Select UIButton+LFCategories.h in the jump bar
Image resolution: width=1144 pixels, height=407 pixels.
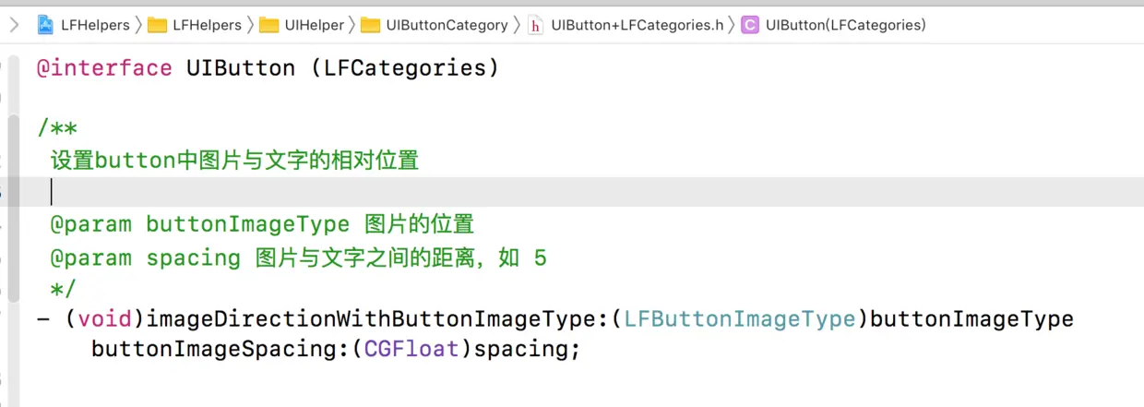(x=637, y=25)
